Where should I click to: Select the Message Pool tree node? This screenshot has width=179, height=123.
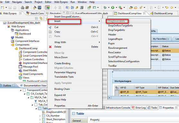point(30,67)
